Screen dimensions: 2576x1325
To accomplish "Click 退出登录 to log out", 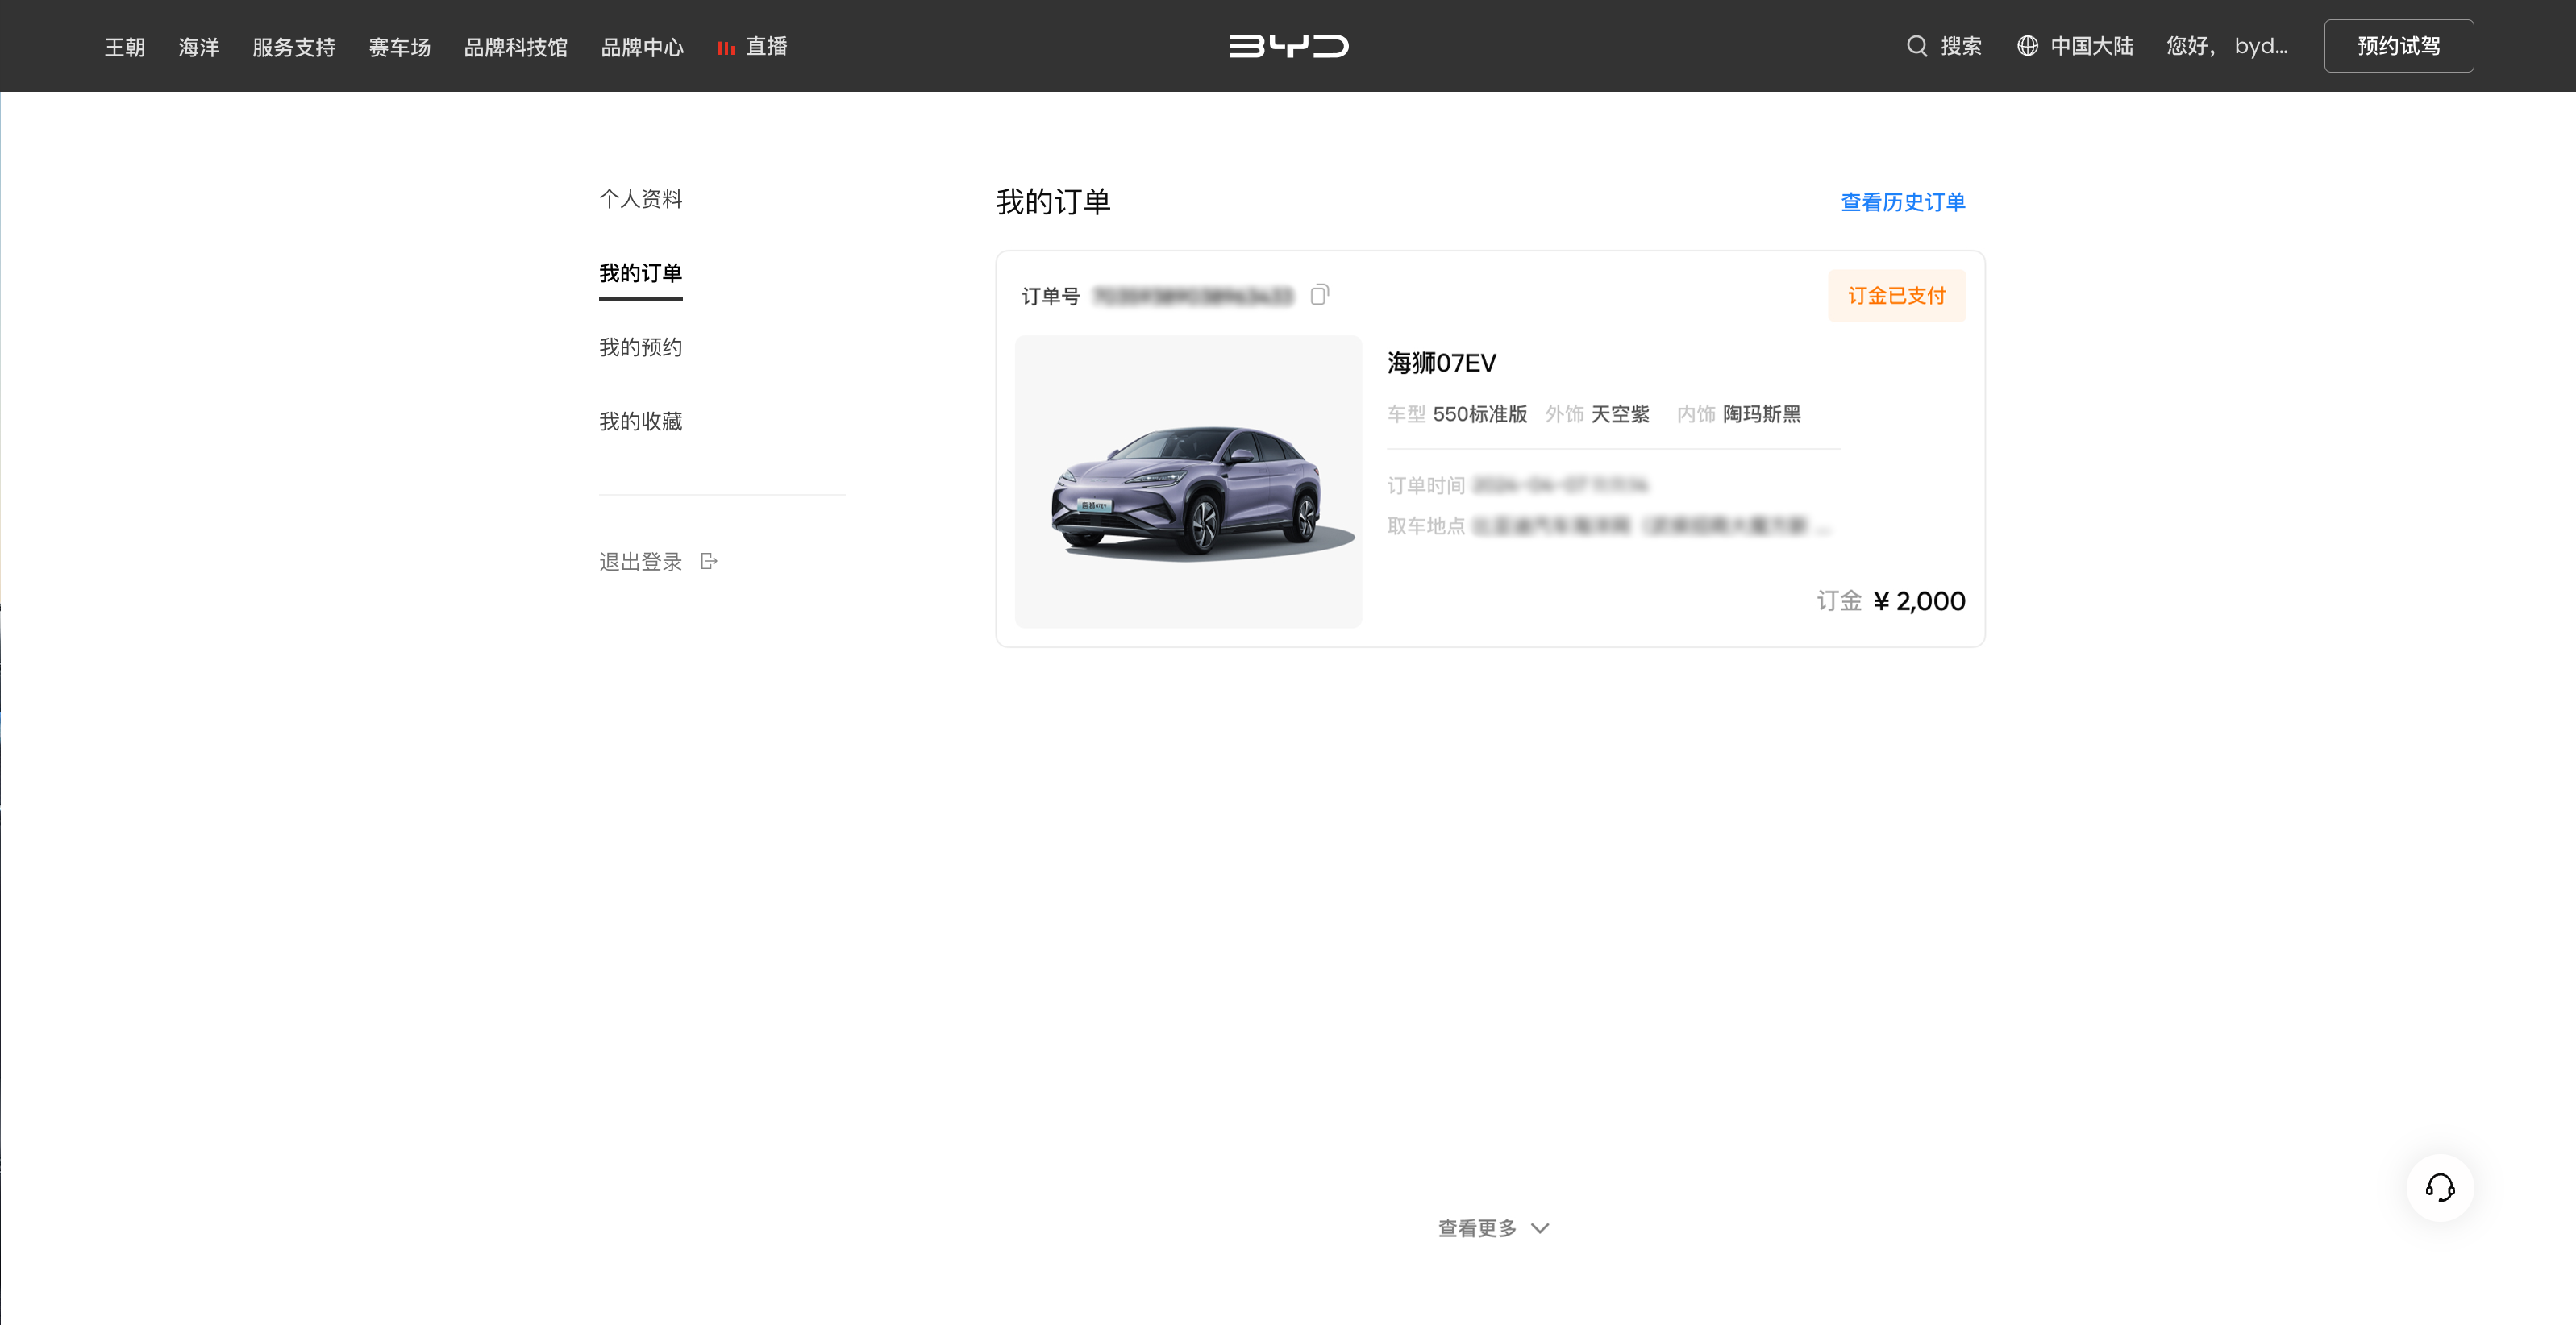I will [641, 561].
